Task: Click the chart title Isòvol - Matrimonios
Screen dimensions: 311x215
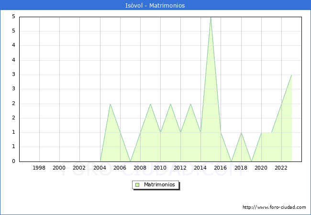Action: coord(155,6)
